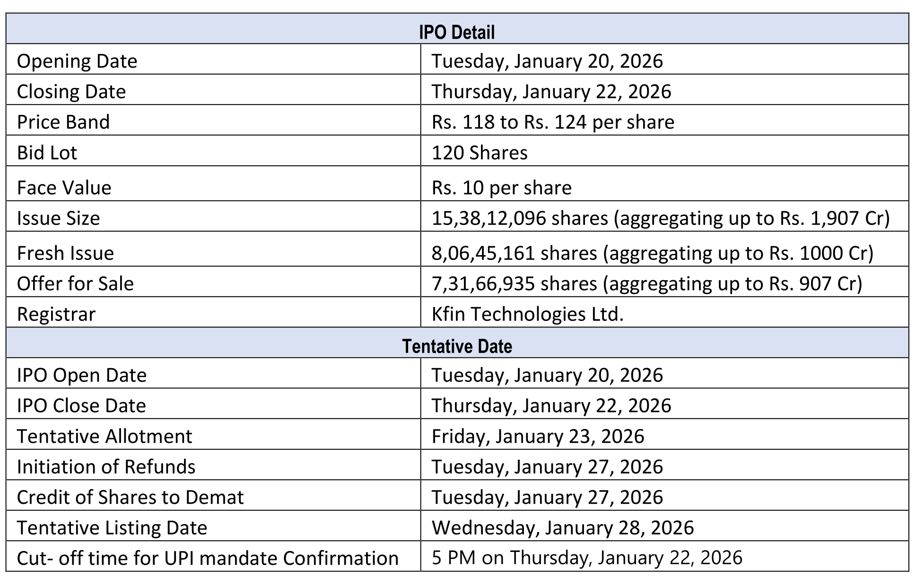Click the Tuesday, January 20, 2026 opening value

tap(547, 61)
